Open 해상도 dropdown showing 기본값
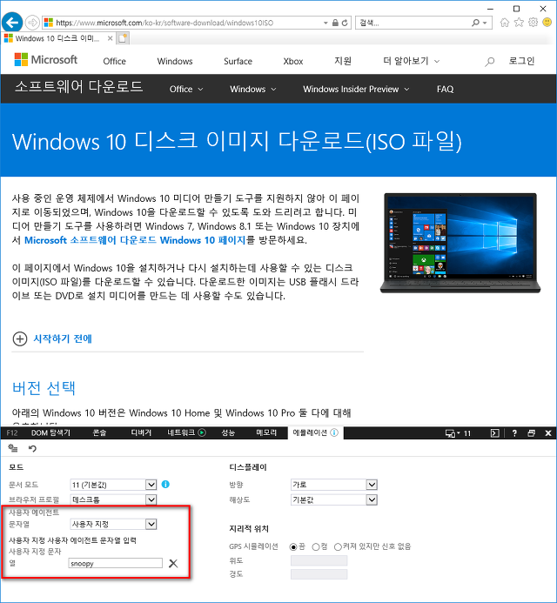Screen dimensions: 557x603 334,499
